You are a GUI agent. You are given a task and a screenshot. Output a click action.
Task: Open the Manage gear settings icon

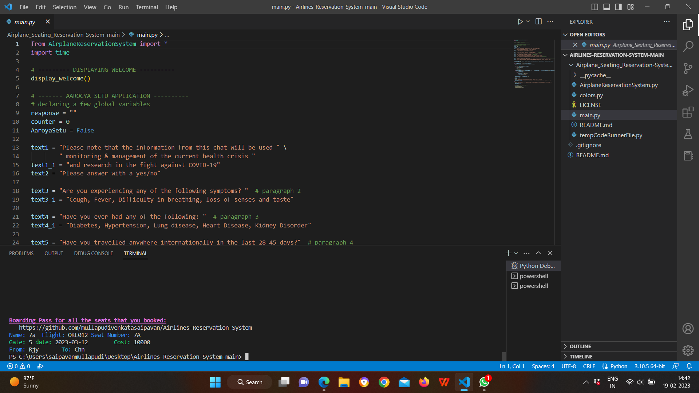click(x=688, y=350)
